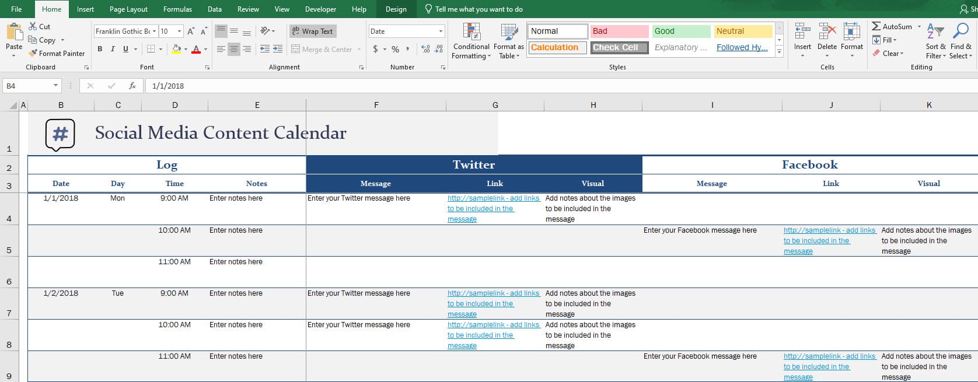Open Conditional Formatting menu
The image size is (978, 382).
click(471, 41)
